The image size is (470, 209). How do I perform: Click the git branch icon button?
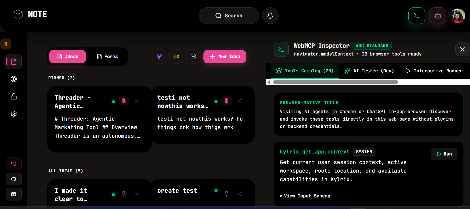coord(159,57)
